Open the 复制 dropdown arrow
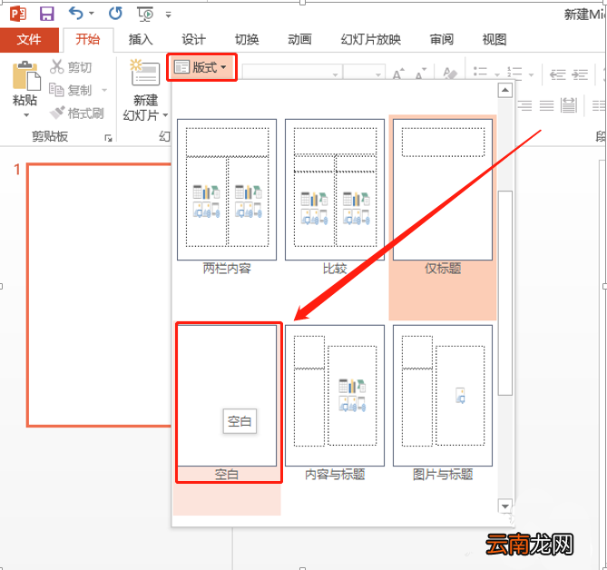The image size is (607, 570). point(104,90)
